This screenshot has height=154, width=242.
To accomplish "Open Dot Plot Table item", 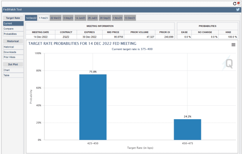I will click(x=13, y=75).
